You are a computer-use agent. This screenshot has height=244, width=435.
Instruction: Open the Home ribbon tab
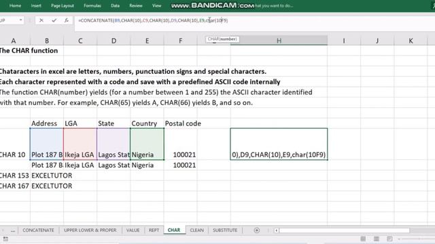[x=15, y=5]
